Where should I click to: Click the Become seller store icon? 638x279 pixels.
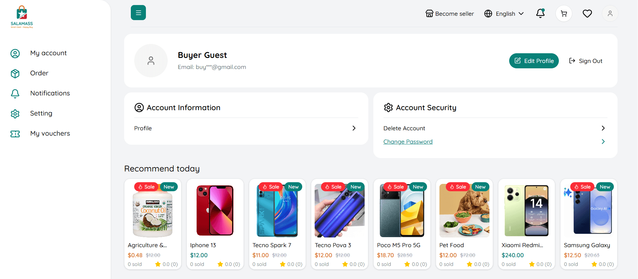(x=429, y=14)
